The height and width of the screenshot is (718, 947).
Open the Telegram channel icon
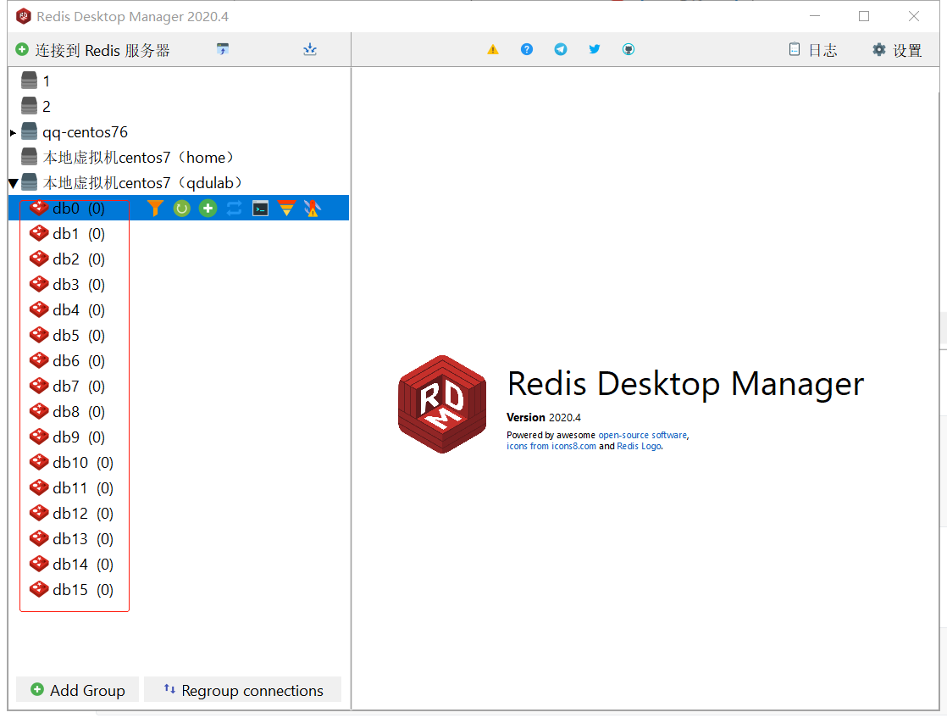(561, 49)
